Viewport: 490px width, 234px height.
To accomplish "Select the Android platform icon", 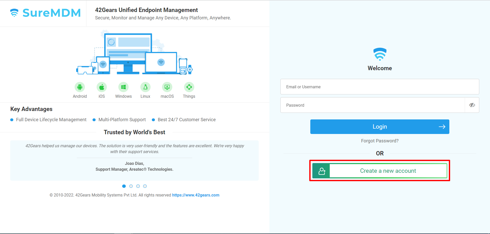I will (79, 87).
